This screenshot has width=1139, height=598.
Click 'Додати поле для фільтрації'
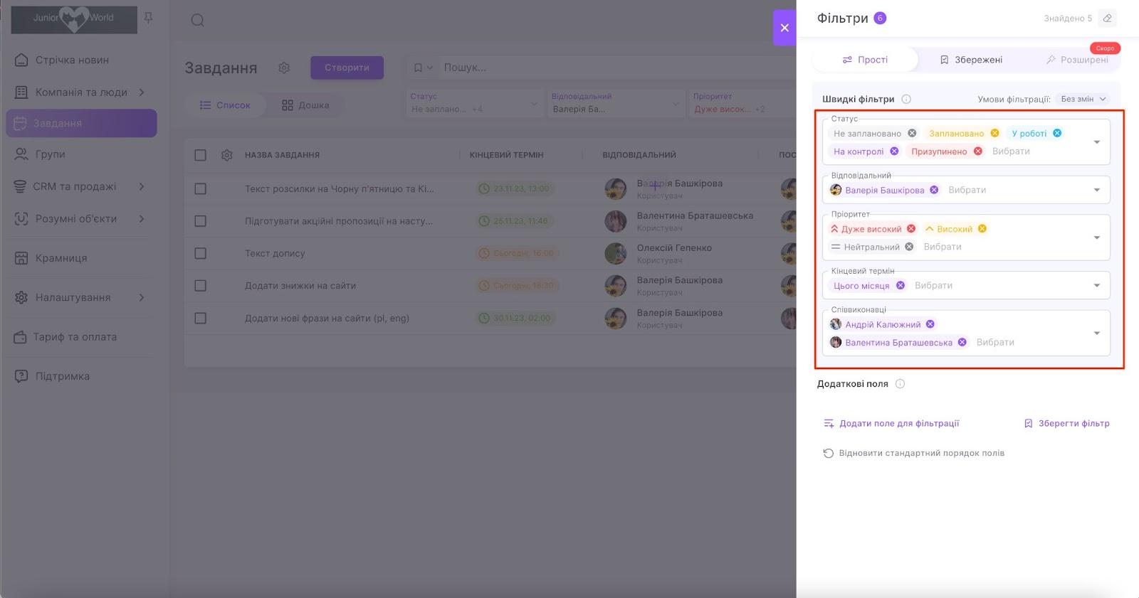coord(891,424)
